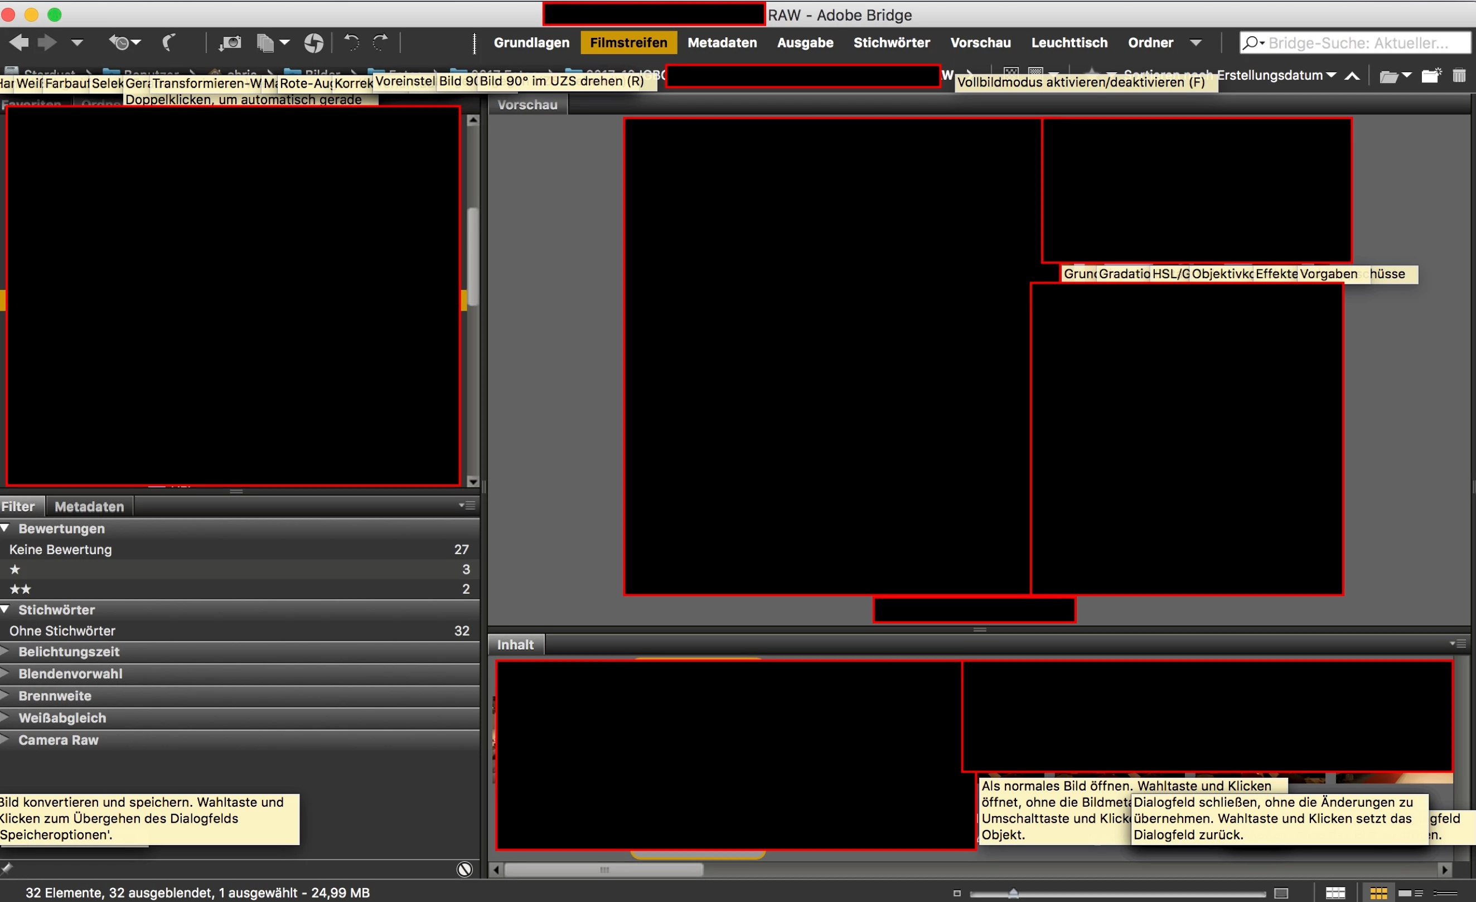Filter by Keine Bewertung entry
This screenshot has width=1476, height=902.
[61, 549]
